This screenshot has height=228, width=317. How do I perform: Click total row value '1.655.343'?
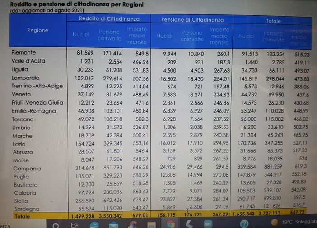[244, 214]
